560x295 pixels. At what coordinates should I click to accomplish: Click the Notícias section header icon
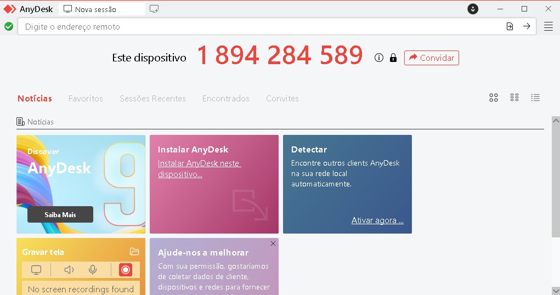click(x=21, y=122)
